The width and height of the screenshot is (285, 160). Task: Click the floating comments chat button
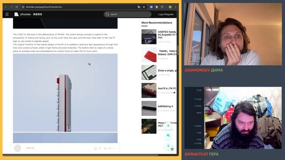(x=168, y=136)
